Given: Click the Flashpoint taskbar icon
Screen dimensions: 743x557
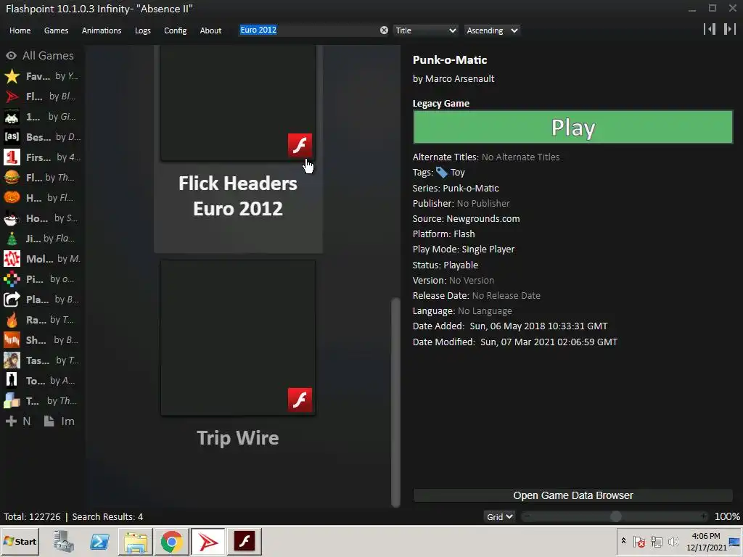Looking at the screenshot, I should coord(208,541).
